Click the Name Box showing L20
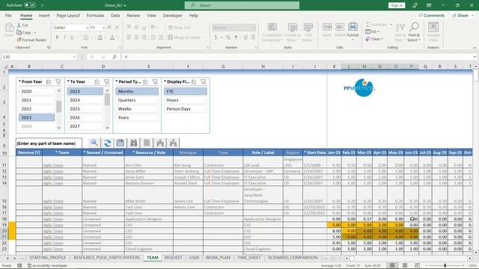The image size is (479, 269). point(39,57)
